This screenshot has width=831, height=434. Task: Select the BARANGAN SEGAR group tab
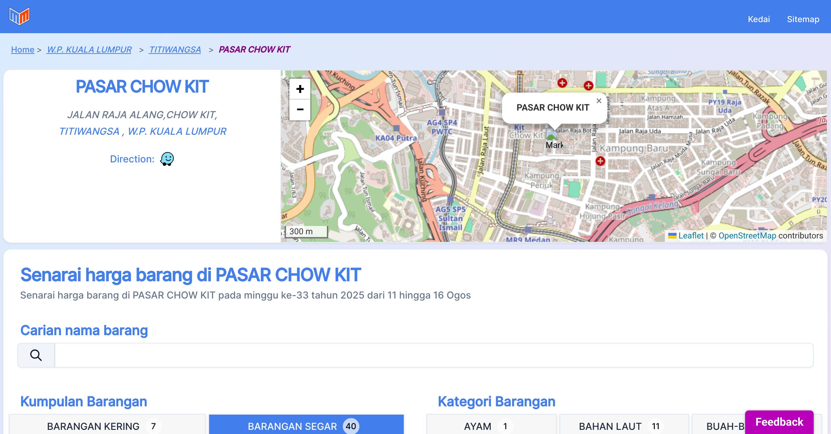click(x=306, y=426)
